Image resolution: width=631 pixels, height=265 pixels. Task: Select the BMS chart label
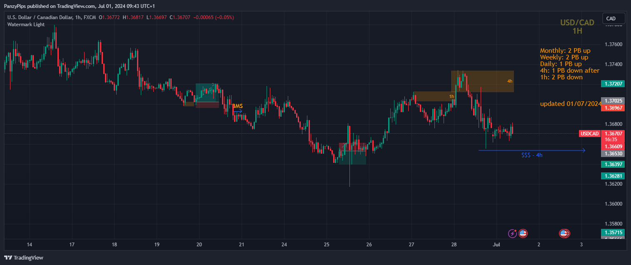coord(237,106)
